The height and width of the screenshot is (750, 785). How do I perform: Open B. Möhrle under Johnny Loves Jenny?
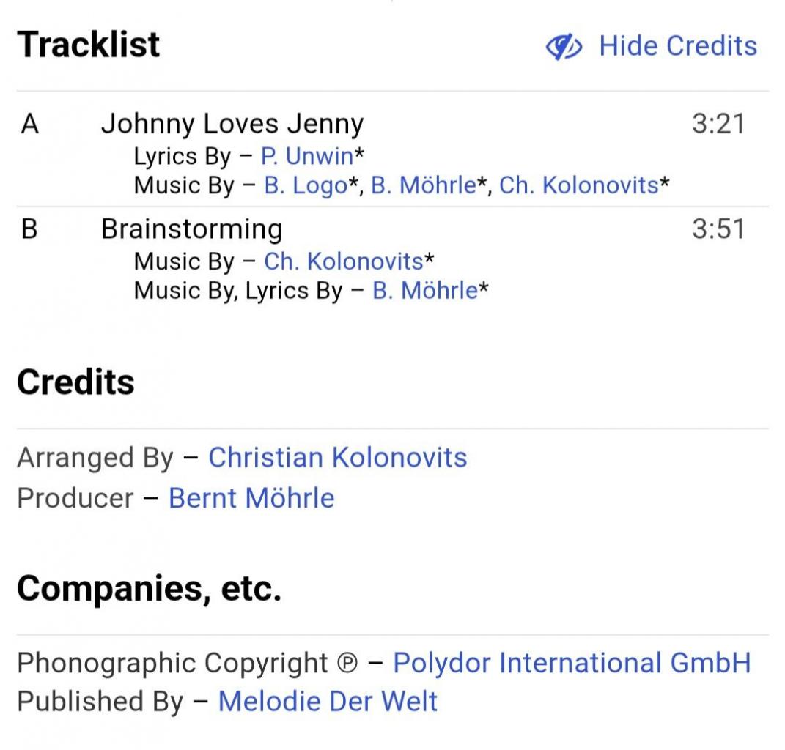pyautogui.click(x=424, y=186)
